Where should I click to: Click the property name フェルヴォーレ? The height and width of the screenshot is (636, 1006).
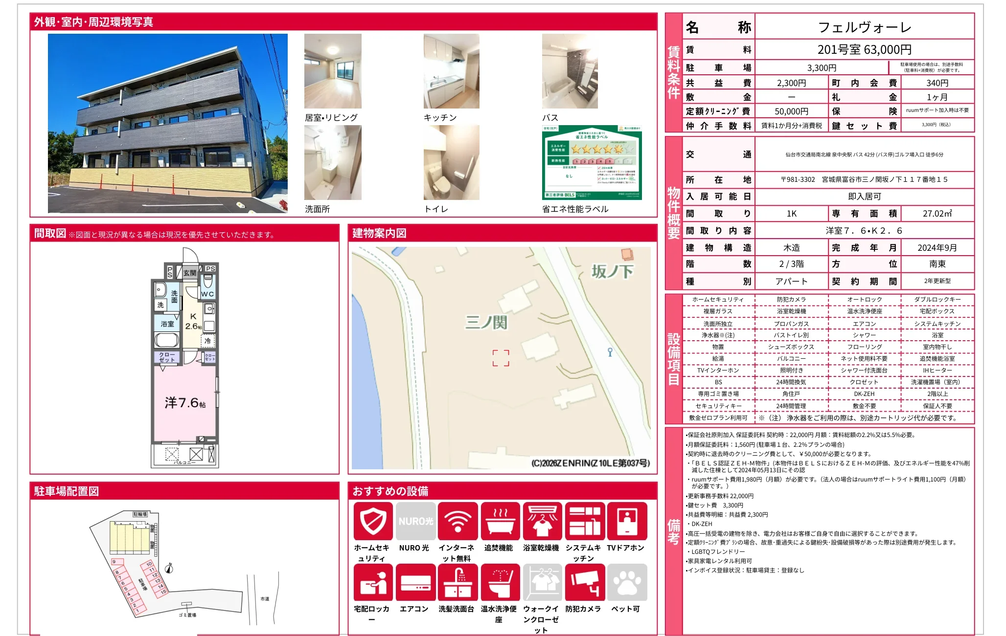tap(865, 27)
